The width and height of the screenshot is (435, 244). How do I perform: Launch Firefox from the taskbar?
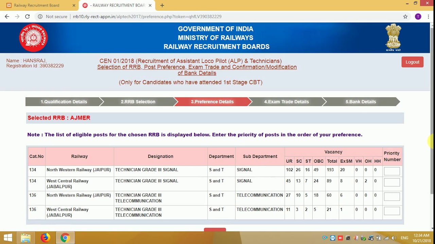coord(45,238)
